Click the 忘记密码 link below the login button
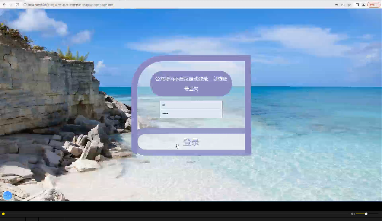The image size is (382, 221). pos(191,162)
